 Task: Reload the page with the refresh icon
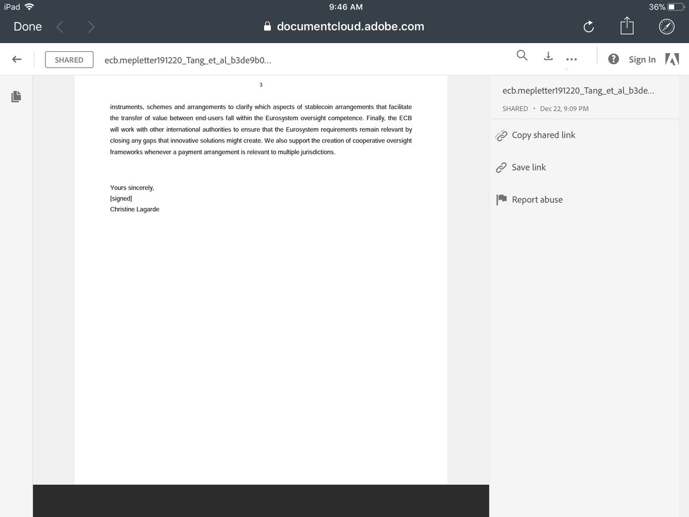pyautogui.click(x=589, y=27)
